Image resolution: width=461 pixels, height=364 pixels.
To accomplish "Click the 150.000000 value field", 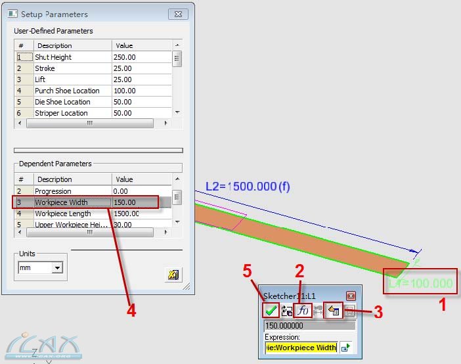I will (310, 325).
